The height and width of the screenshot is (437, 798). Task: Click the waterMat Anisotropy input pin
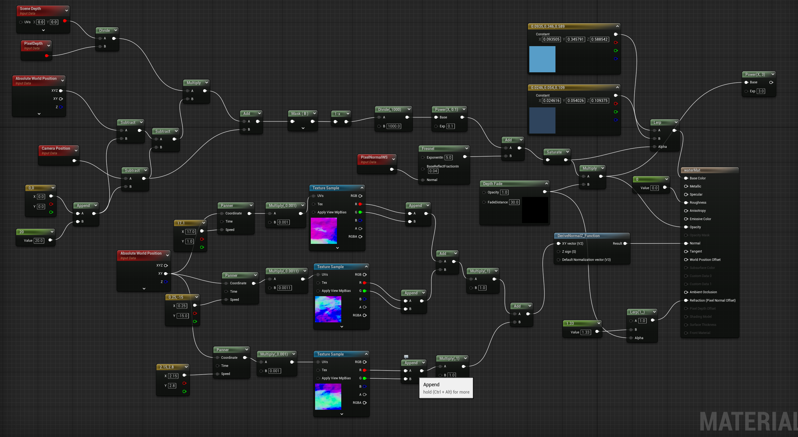coord(686,211)
